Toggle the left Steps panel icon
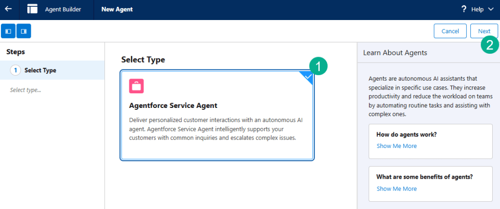Image resolution: width=500 pixels, height=209 pixels. click(x=8, y=31)
